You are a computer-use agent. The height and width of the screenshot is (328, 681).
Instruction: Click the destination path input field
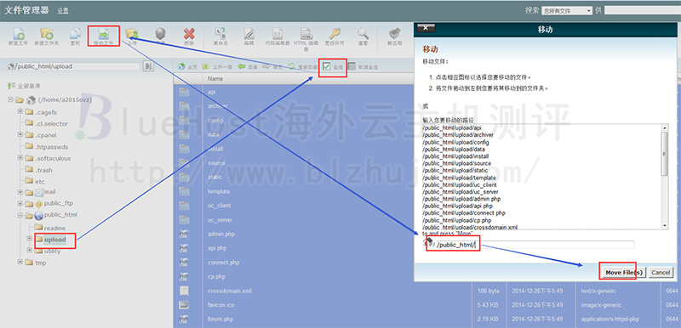(535, 246)
